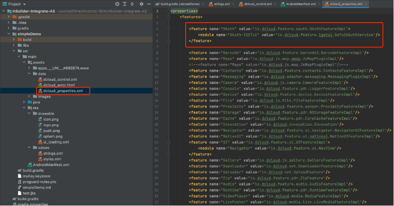Select dcloud_properties.xml in the project tree
The width and height of the screenshot is (394, 206).
point(63,91)
